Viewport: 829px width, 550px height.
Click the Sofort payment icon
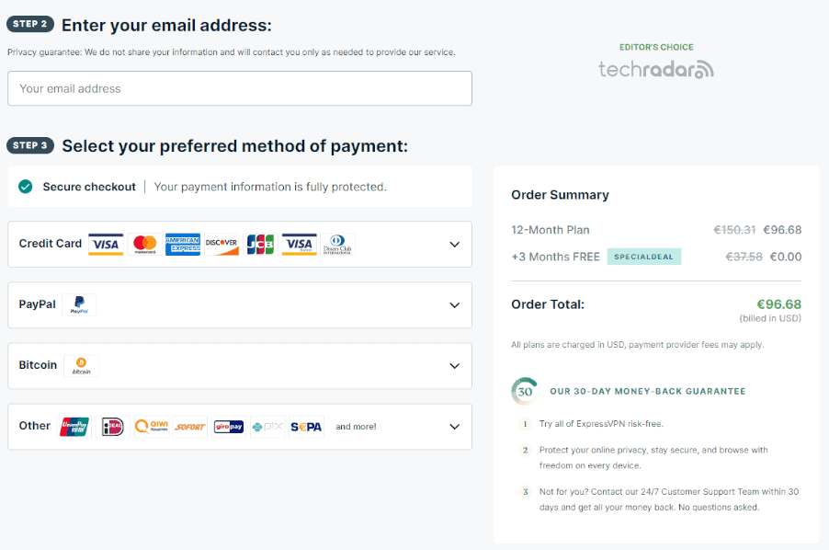pyautogui.click(x=190, y=427)
